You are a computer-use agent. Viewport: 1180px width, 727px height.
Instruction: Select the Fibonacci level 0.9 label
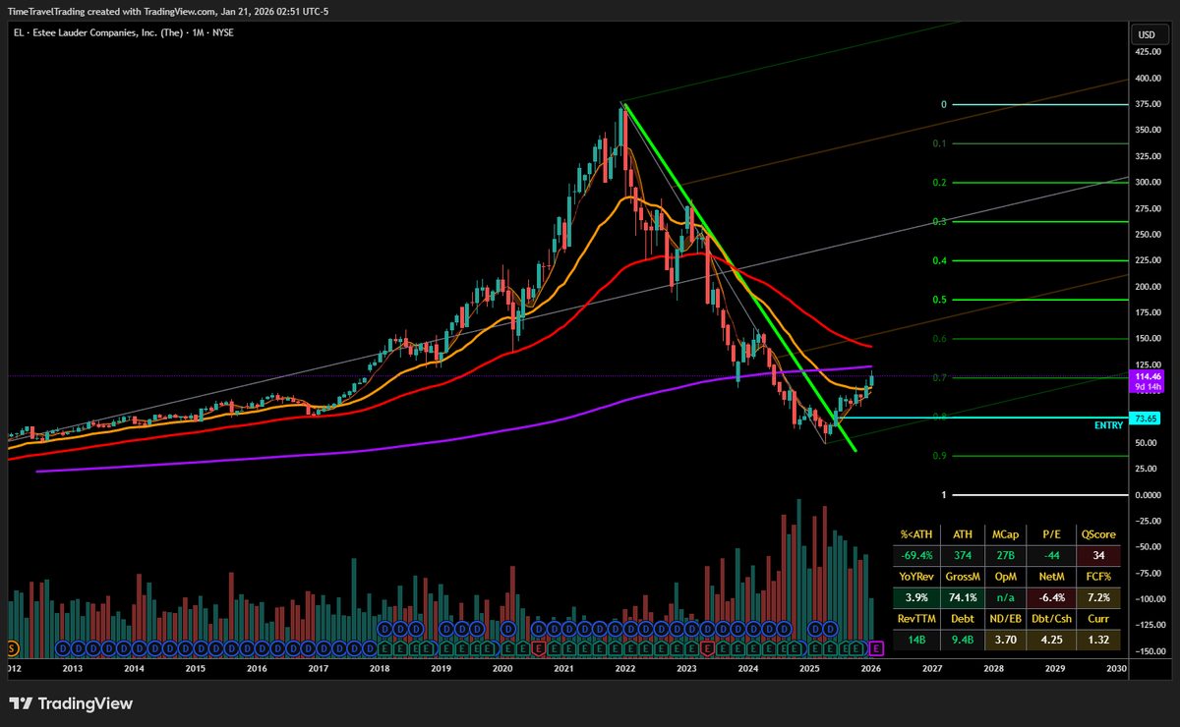click(940, 456)
